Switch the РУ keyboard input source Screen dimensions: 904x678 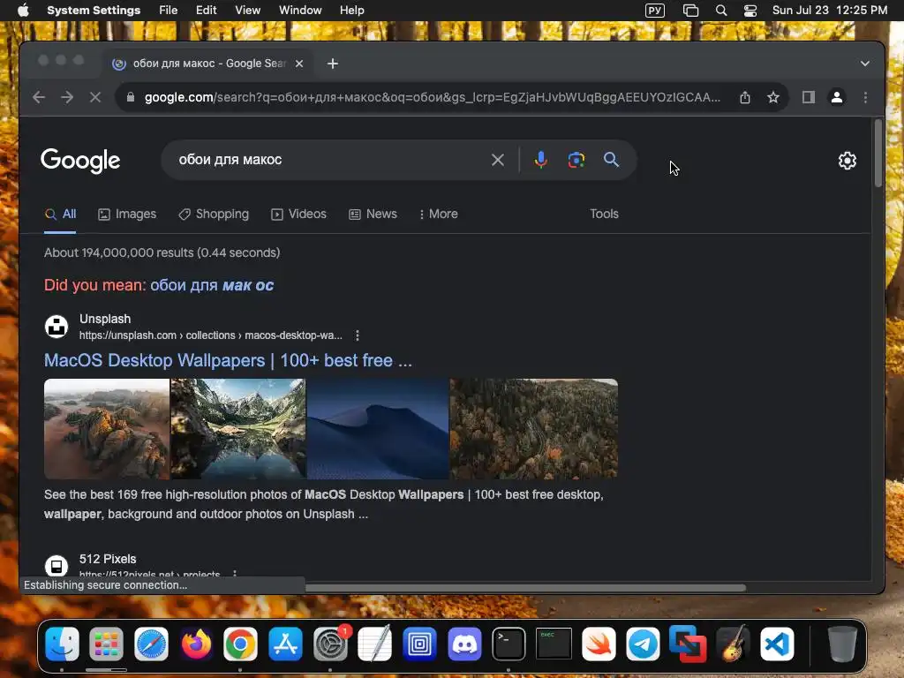pyautogui.click(x=655, y=11)
